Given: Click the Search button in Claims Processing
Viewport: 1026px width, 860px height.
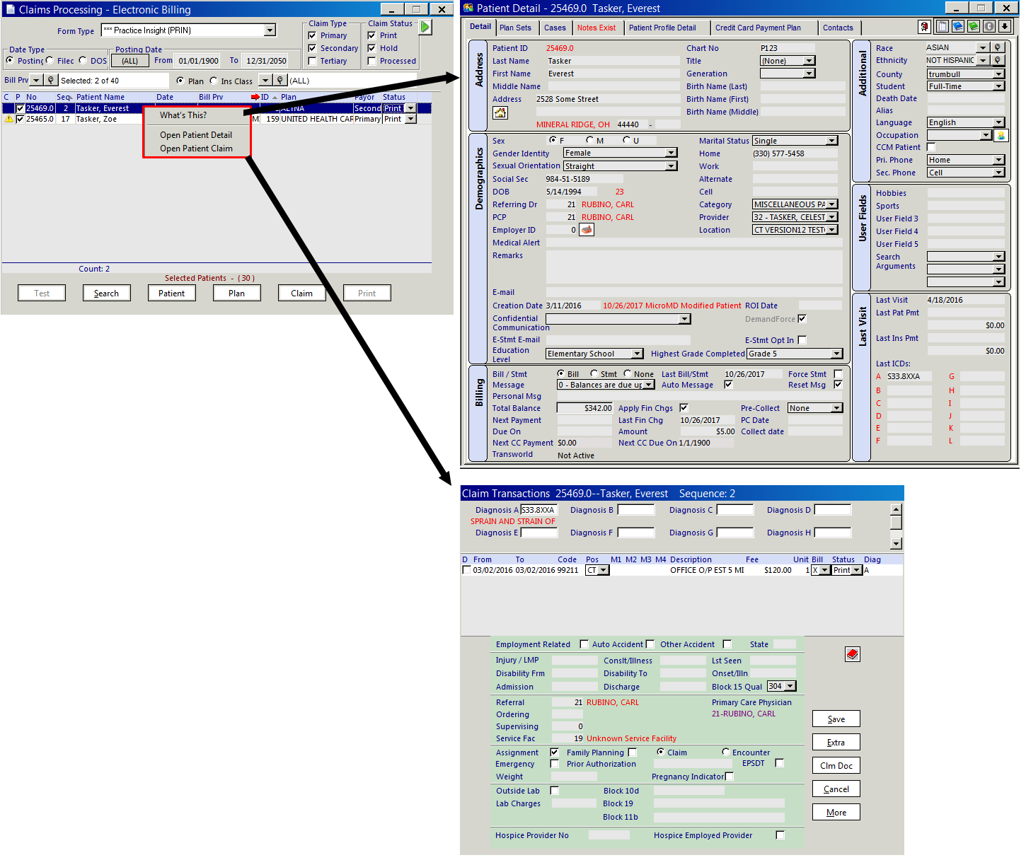Looking at the screenshot, I should [106, 293].
